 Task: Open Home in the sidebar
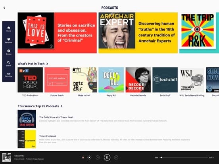8,29
